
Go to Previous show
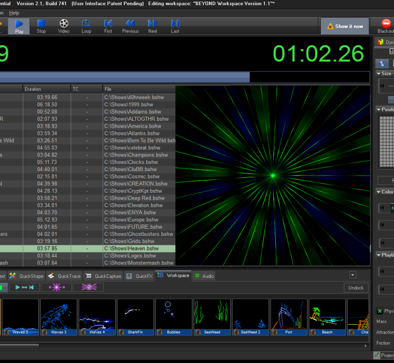(x=131, y=26)
